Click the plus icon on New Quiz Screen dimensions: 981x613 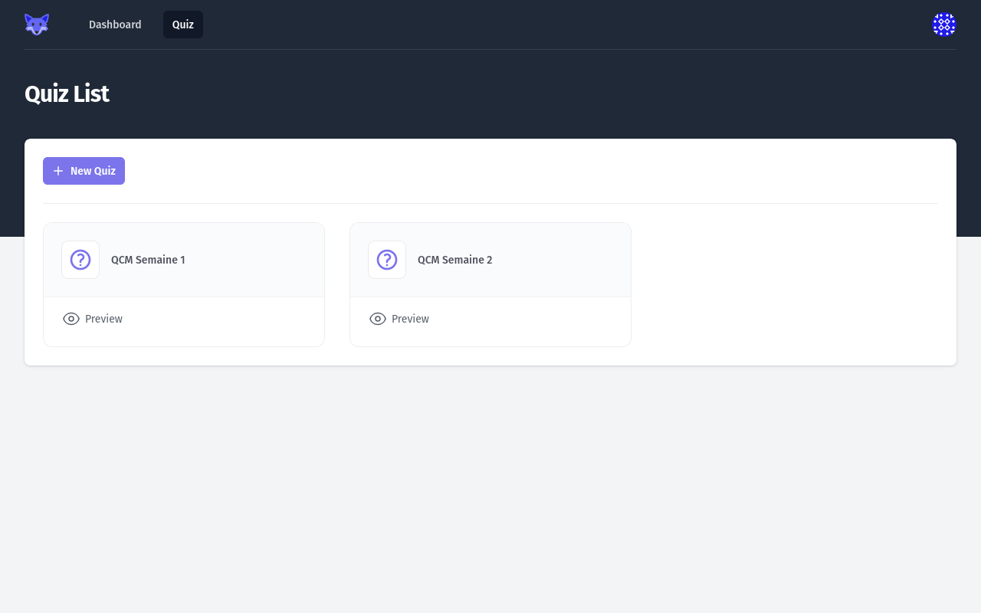point(58,171)
